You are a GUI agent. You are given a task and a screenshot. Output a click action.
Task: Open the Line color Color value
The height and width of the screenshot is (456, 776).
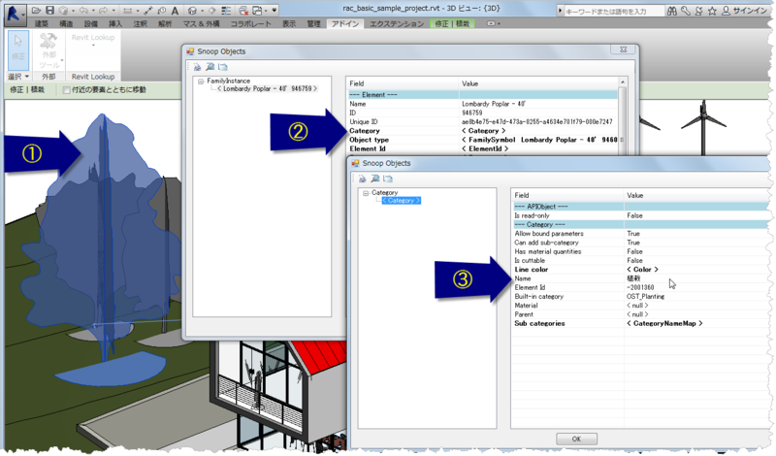(642, 270)
